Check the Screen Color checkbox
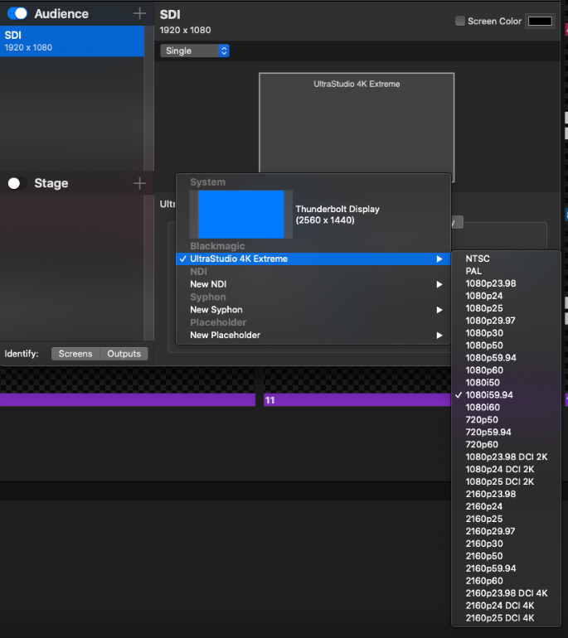 click(460, 21)
